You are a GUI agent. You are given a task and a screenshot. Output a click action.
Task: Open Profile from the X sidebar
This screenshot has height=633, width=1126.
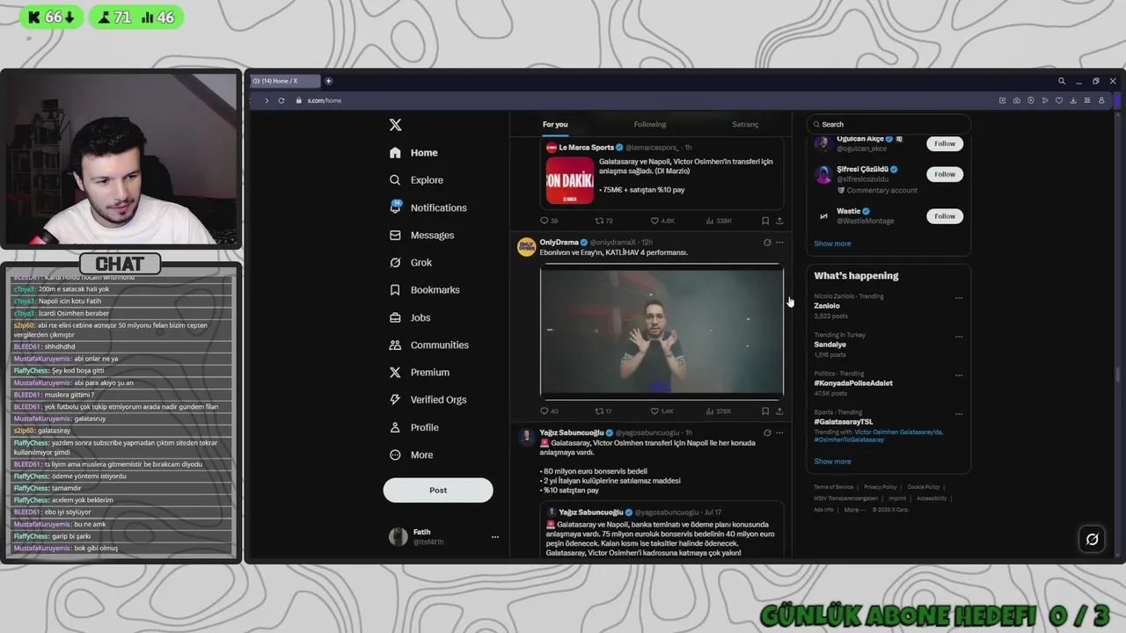413,427
